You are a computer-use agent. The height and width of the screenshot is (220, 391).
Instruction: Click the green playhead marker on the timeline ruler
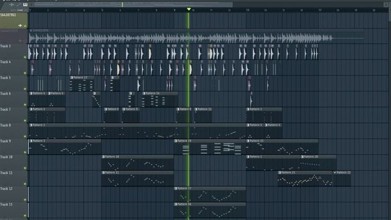click(189, 9)
